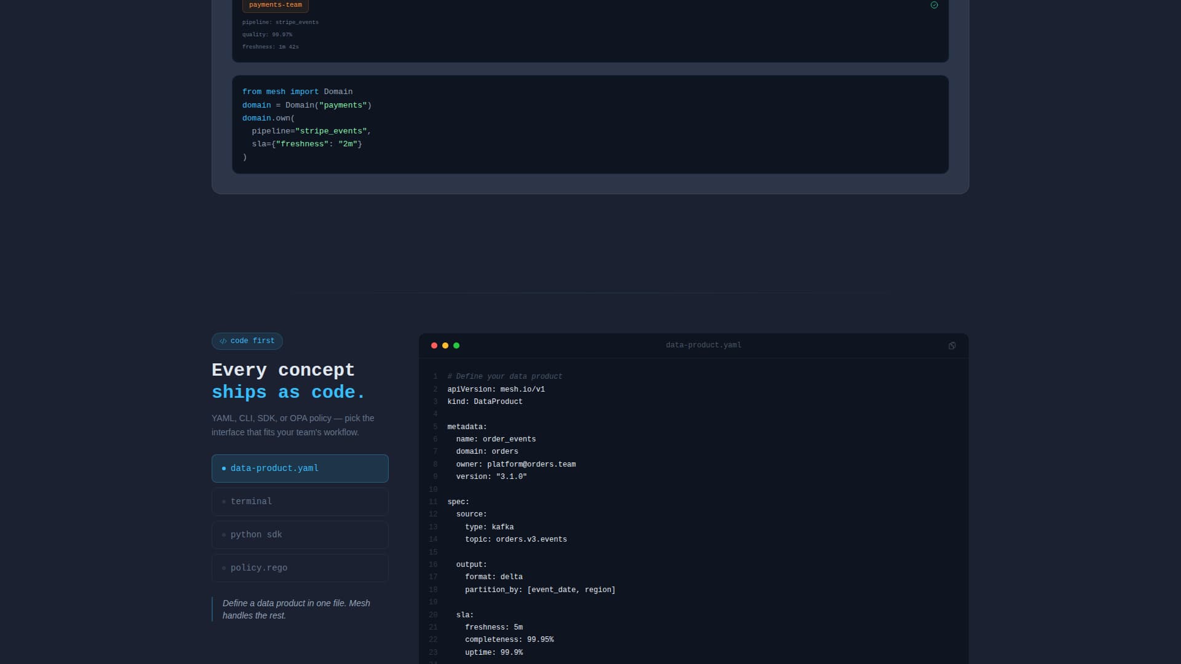1181x664 pixels.
Task: Click the 'metadata:' line
Action: point(467,427)
